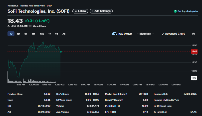Click the Advanced Chart expand arrows icon
The height and width of the screenshot is (116, 202).
(x=163, y=34)
